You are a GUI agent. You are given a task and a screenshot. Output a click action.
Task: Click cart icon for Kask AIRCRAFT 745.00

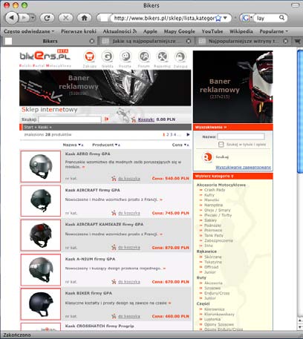pyautogui.click(x=114, y=213)
